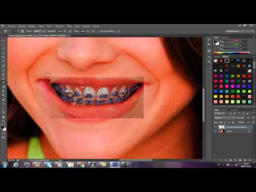Select the top layer thumbnail

click(222, 127)
